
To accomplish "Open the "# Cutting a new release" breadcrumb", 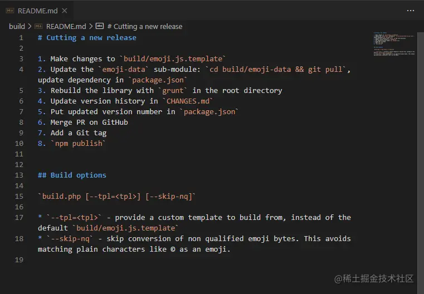I will click(x=144, y=26).
